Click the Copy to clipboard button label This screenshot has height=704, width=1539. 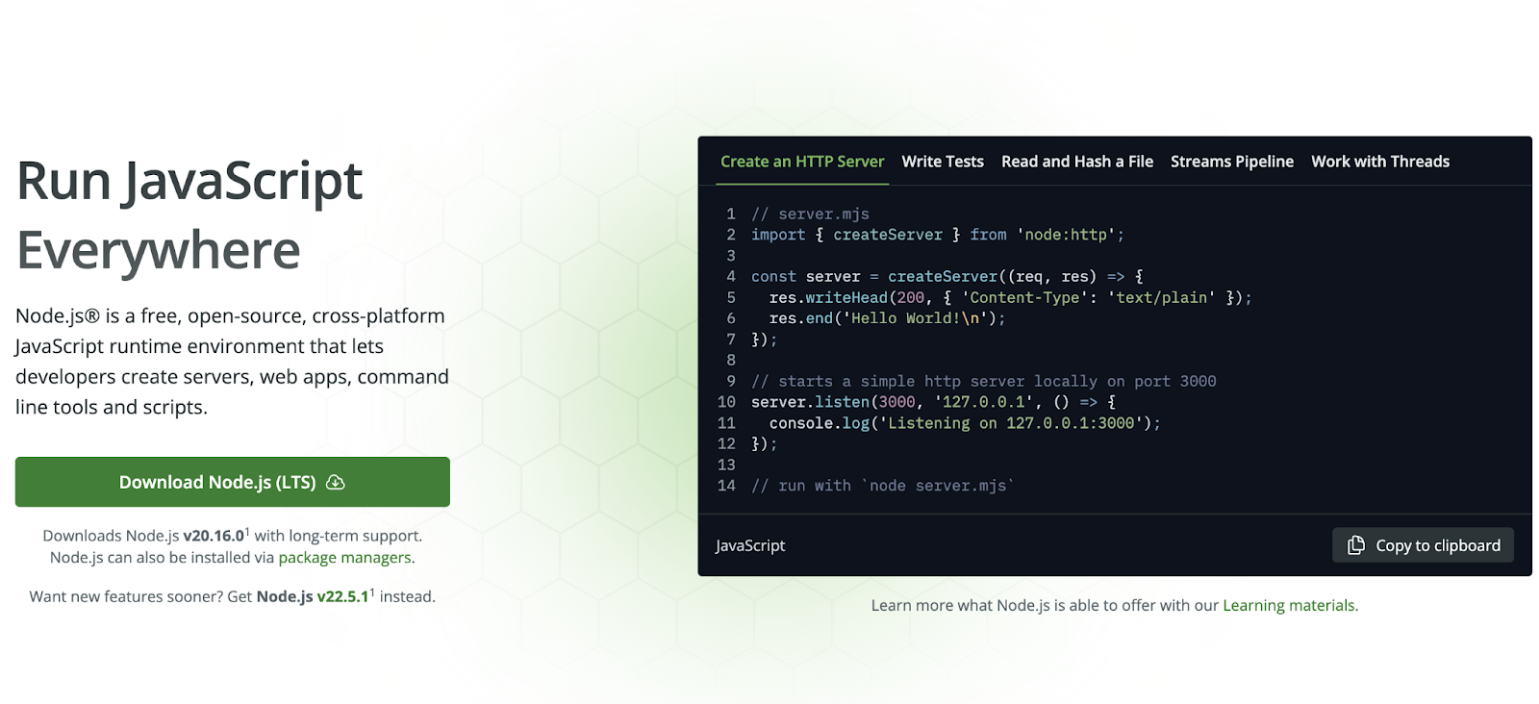(x=1437, y=545)
